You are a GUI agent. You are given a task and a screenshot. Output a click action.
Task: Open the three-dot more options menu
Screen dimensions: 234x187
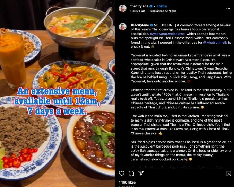(x=228, y=9)
